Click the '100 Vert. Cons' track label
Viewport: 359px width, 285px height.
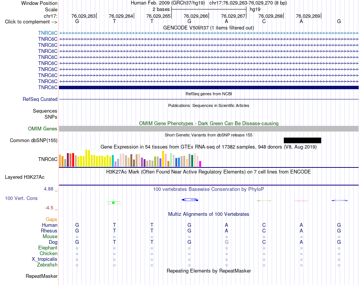(x=21, y=198)
